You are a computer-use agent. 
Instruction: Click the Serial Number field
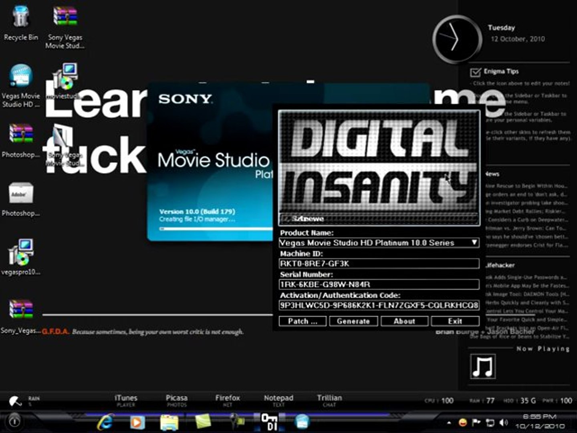pyautogui.click(x=379, y=284)
